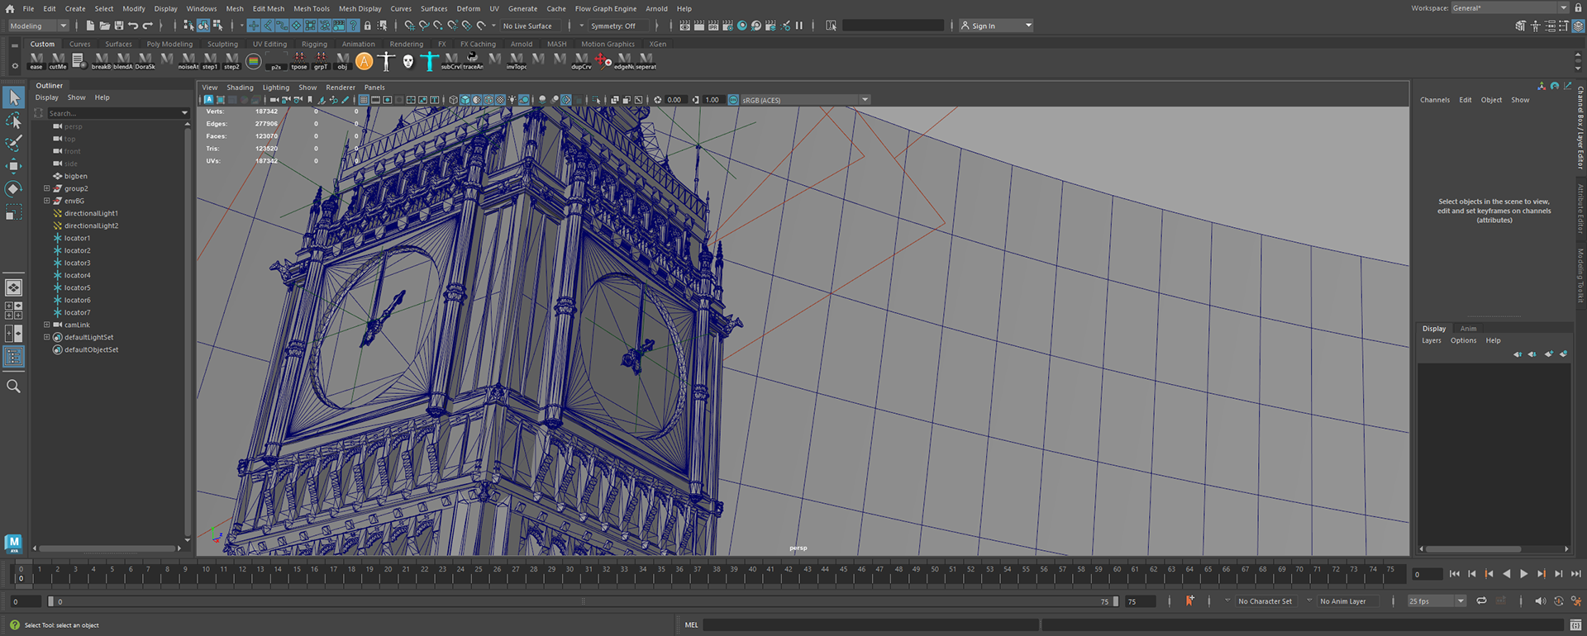Open the viewport Shading menu
Viewport: 1587px width, 636px height.
pyautogui.click(x=240, y=87)
